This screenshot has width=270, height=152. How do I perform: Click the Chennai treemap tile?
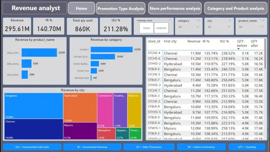point(34,129)
